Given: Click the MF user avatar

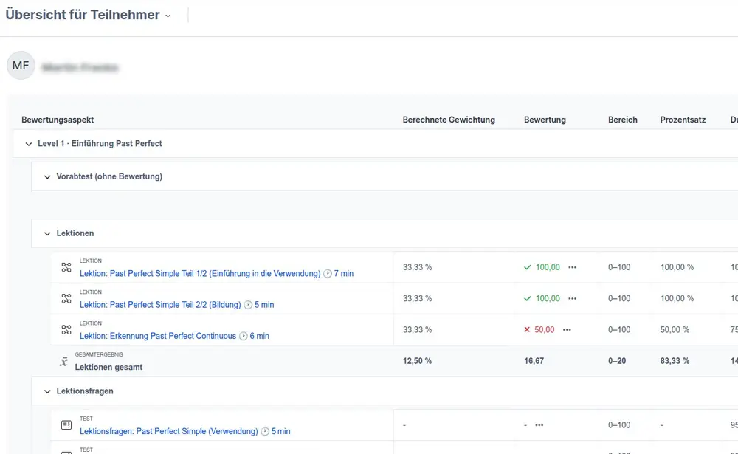Looking at the screenshot, I should [x=21, y=66].
